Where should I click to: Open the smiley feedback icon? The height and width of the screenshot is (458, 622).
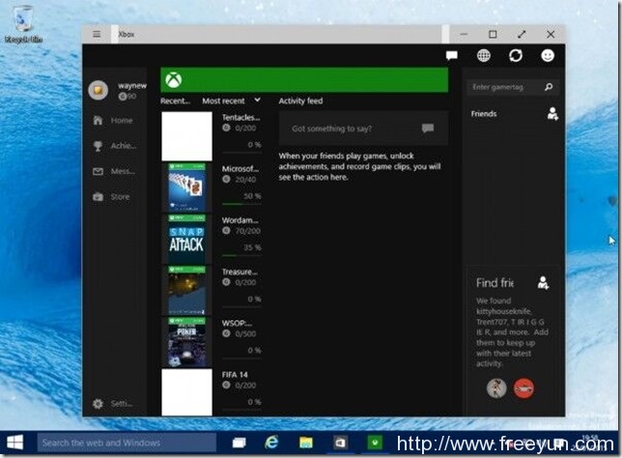[x=548, y=56]
